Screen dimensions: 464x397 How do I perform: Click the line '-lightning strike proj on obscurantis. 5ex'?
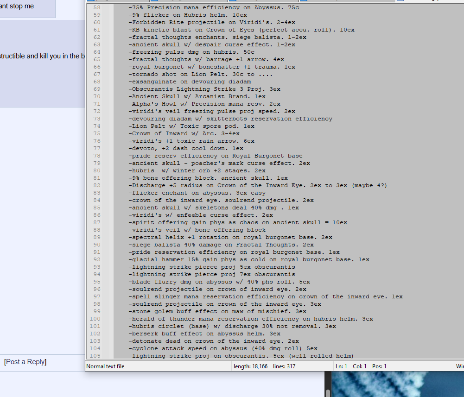(241, 356)
